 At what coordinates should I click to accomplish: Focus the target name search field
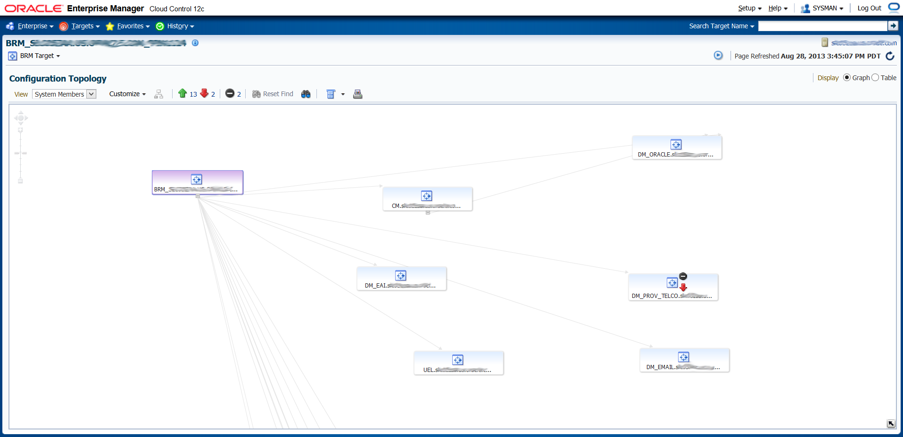point(822,26)
